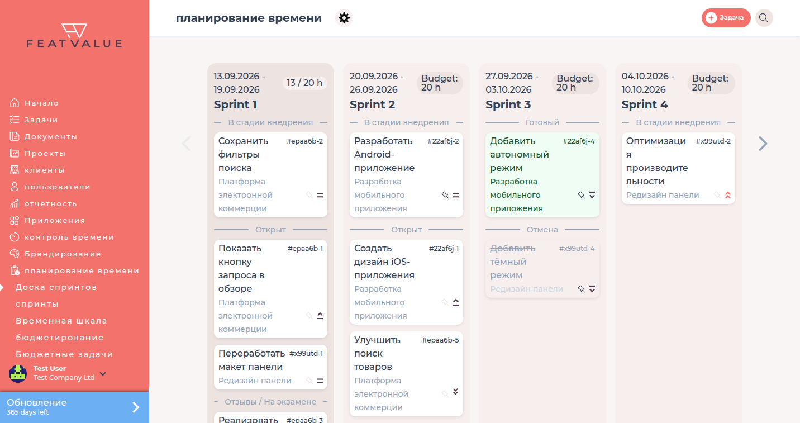Unpin the Добавить автономный режим task
The image size is (800, 423).
(582, 195)
